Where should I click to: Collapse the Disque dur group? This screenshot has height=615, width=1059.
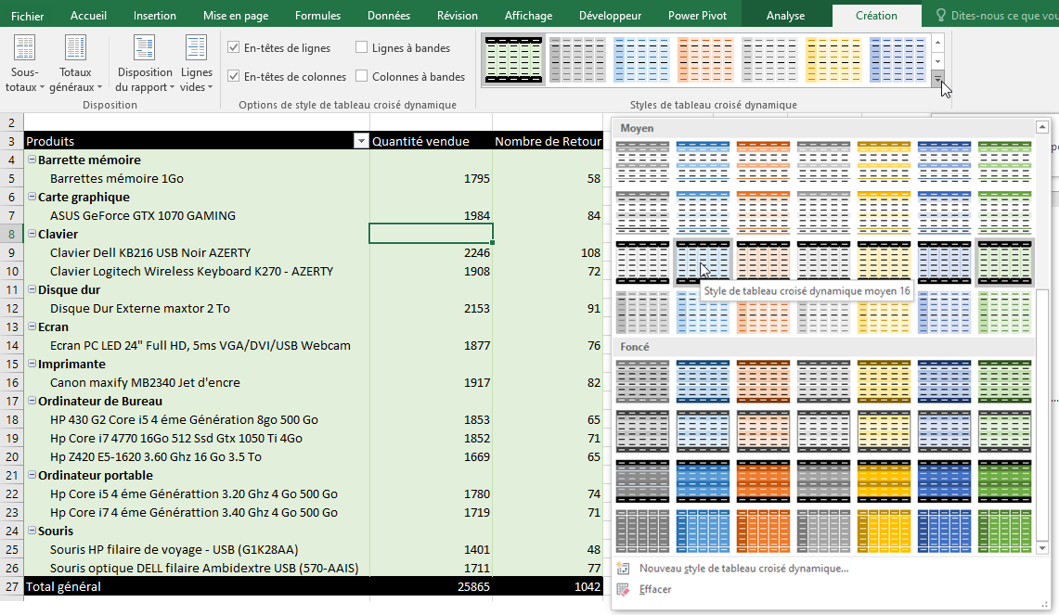coord(32,288)
